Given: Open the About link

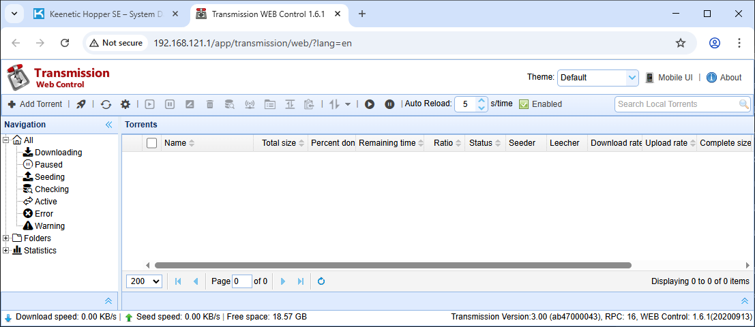Looking at the screenshot, I should click(x=724, y=78).
